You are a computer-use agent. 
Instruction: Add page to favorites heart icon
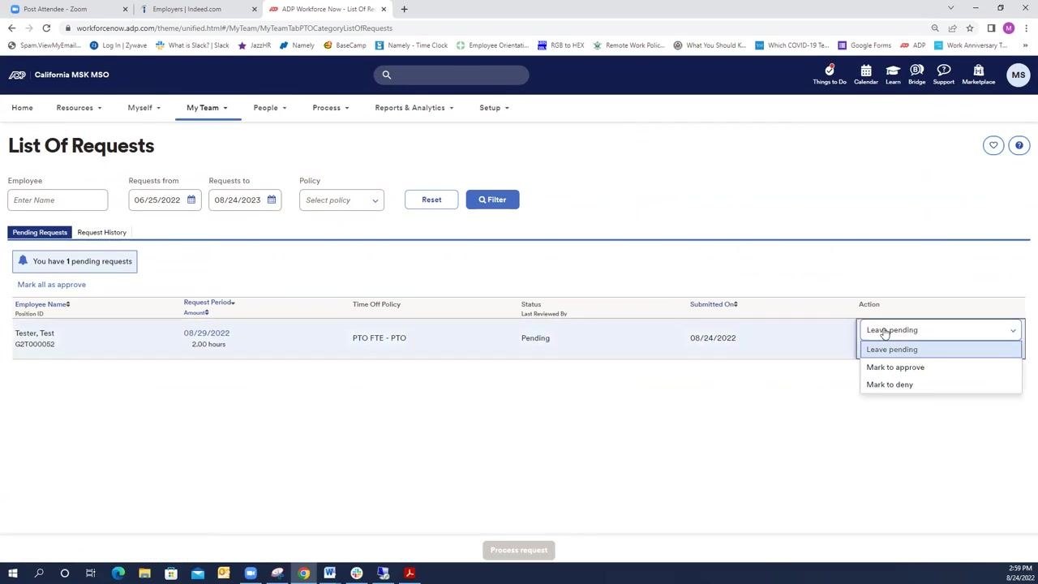[x=993, y=145]
